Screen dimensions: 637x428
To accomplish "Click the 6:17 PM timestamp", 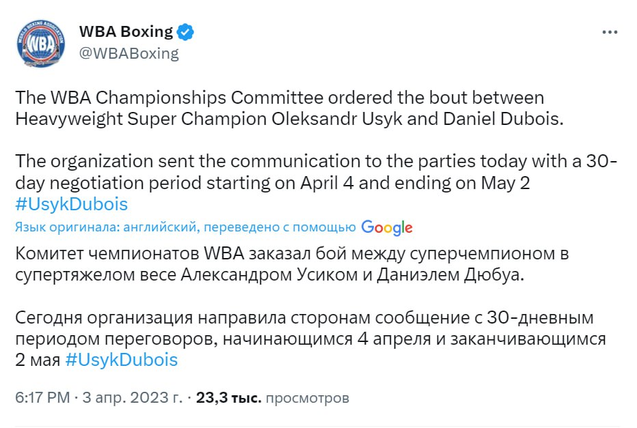I will [x=42, y=397].
